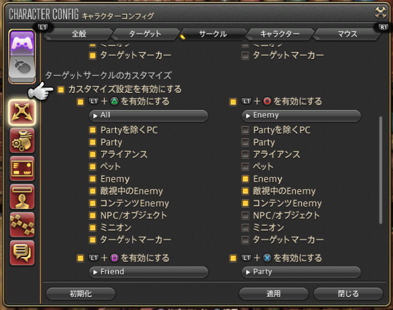The image size is (393, 310).
Task: Open the control settings crossed-arrows icon
Action: tap(22, 113)
